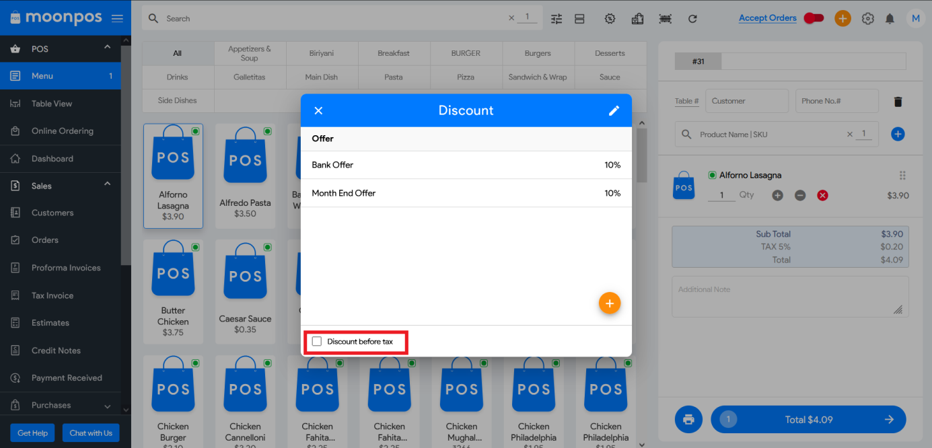Image resolution: width=932 pixels, height=448 pixels.
Task: Collapse the POS section in sidebar
Action: click(x=107, y=47)
